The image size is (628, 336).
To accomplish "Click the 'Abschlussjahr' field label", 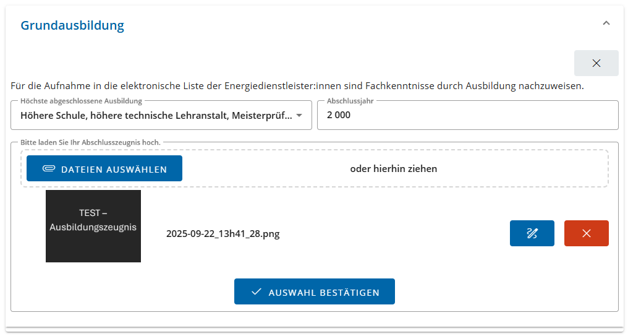I will (350, 101).
